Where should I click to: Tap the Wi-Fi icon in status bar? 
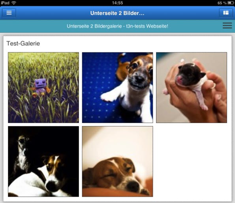pyautogui.click(x=14, y=3)
